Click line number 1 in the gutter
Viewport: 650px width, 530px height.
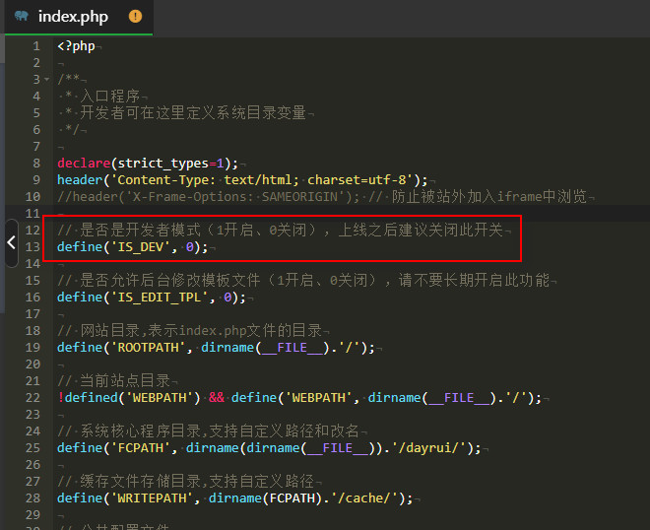click(x=36, y=46)
